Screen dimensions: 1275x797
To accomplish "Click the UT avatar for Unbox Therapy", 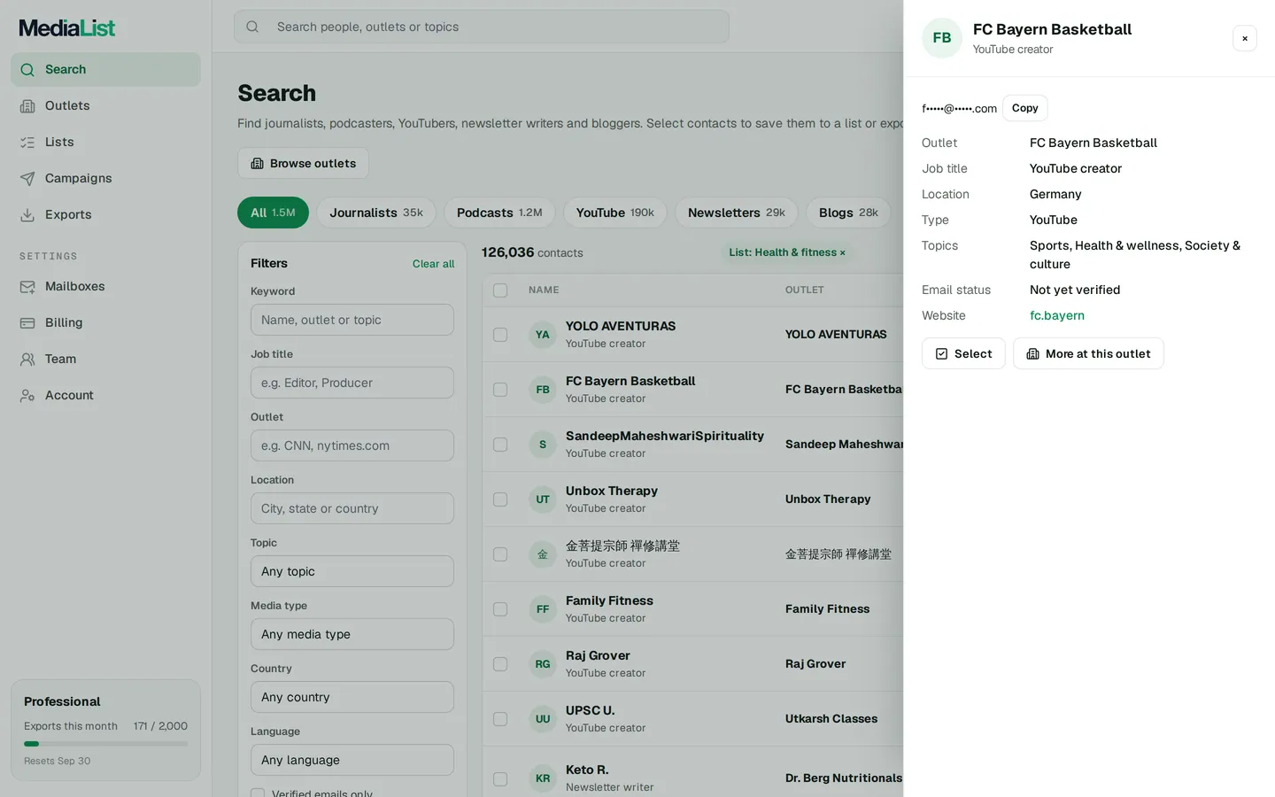I will [543, 499].
